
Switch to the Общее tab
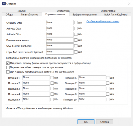click(x=9, y=15)
